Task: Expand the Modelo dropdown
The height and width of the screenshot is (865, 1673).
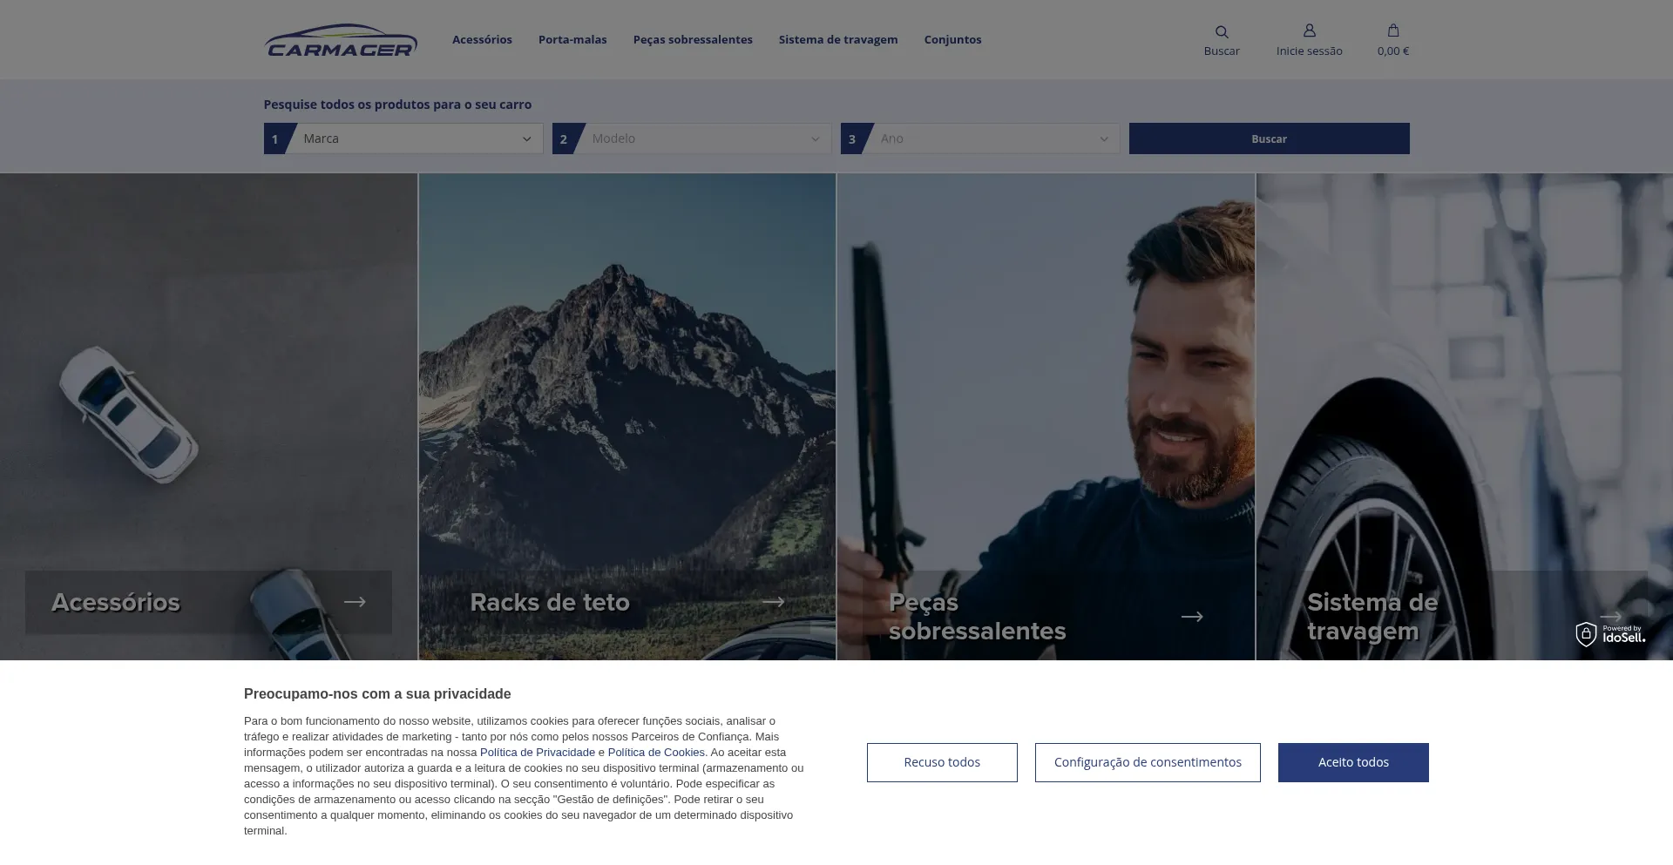Action: pyautogui.click(x=702, y=139)
